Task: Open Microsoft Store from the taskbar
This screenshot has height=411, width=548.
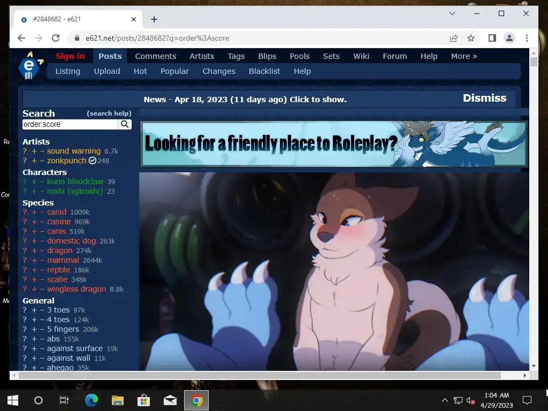Action: click(x=143, y=400)
